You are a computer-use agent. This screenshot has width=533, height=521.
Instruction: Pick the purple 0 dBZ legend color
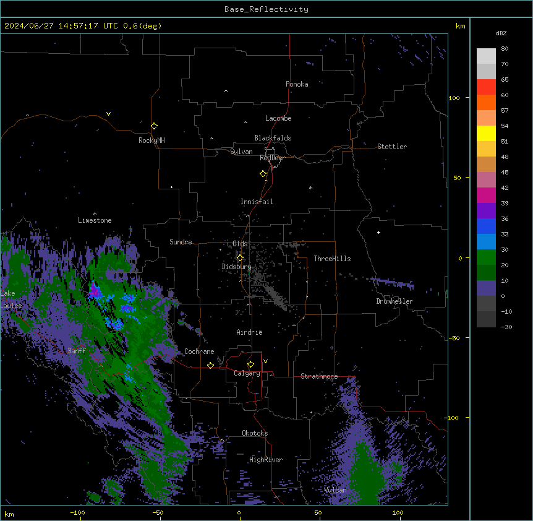point(486,288)
